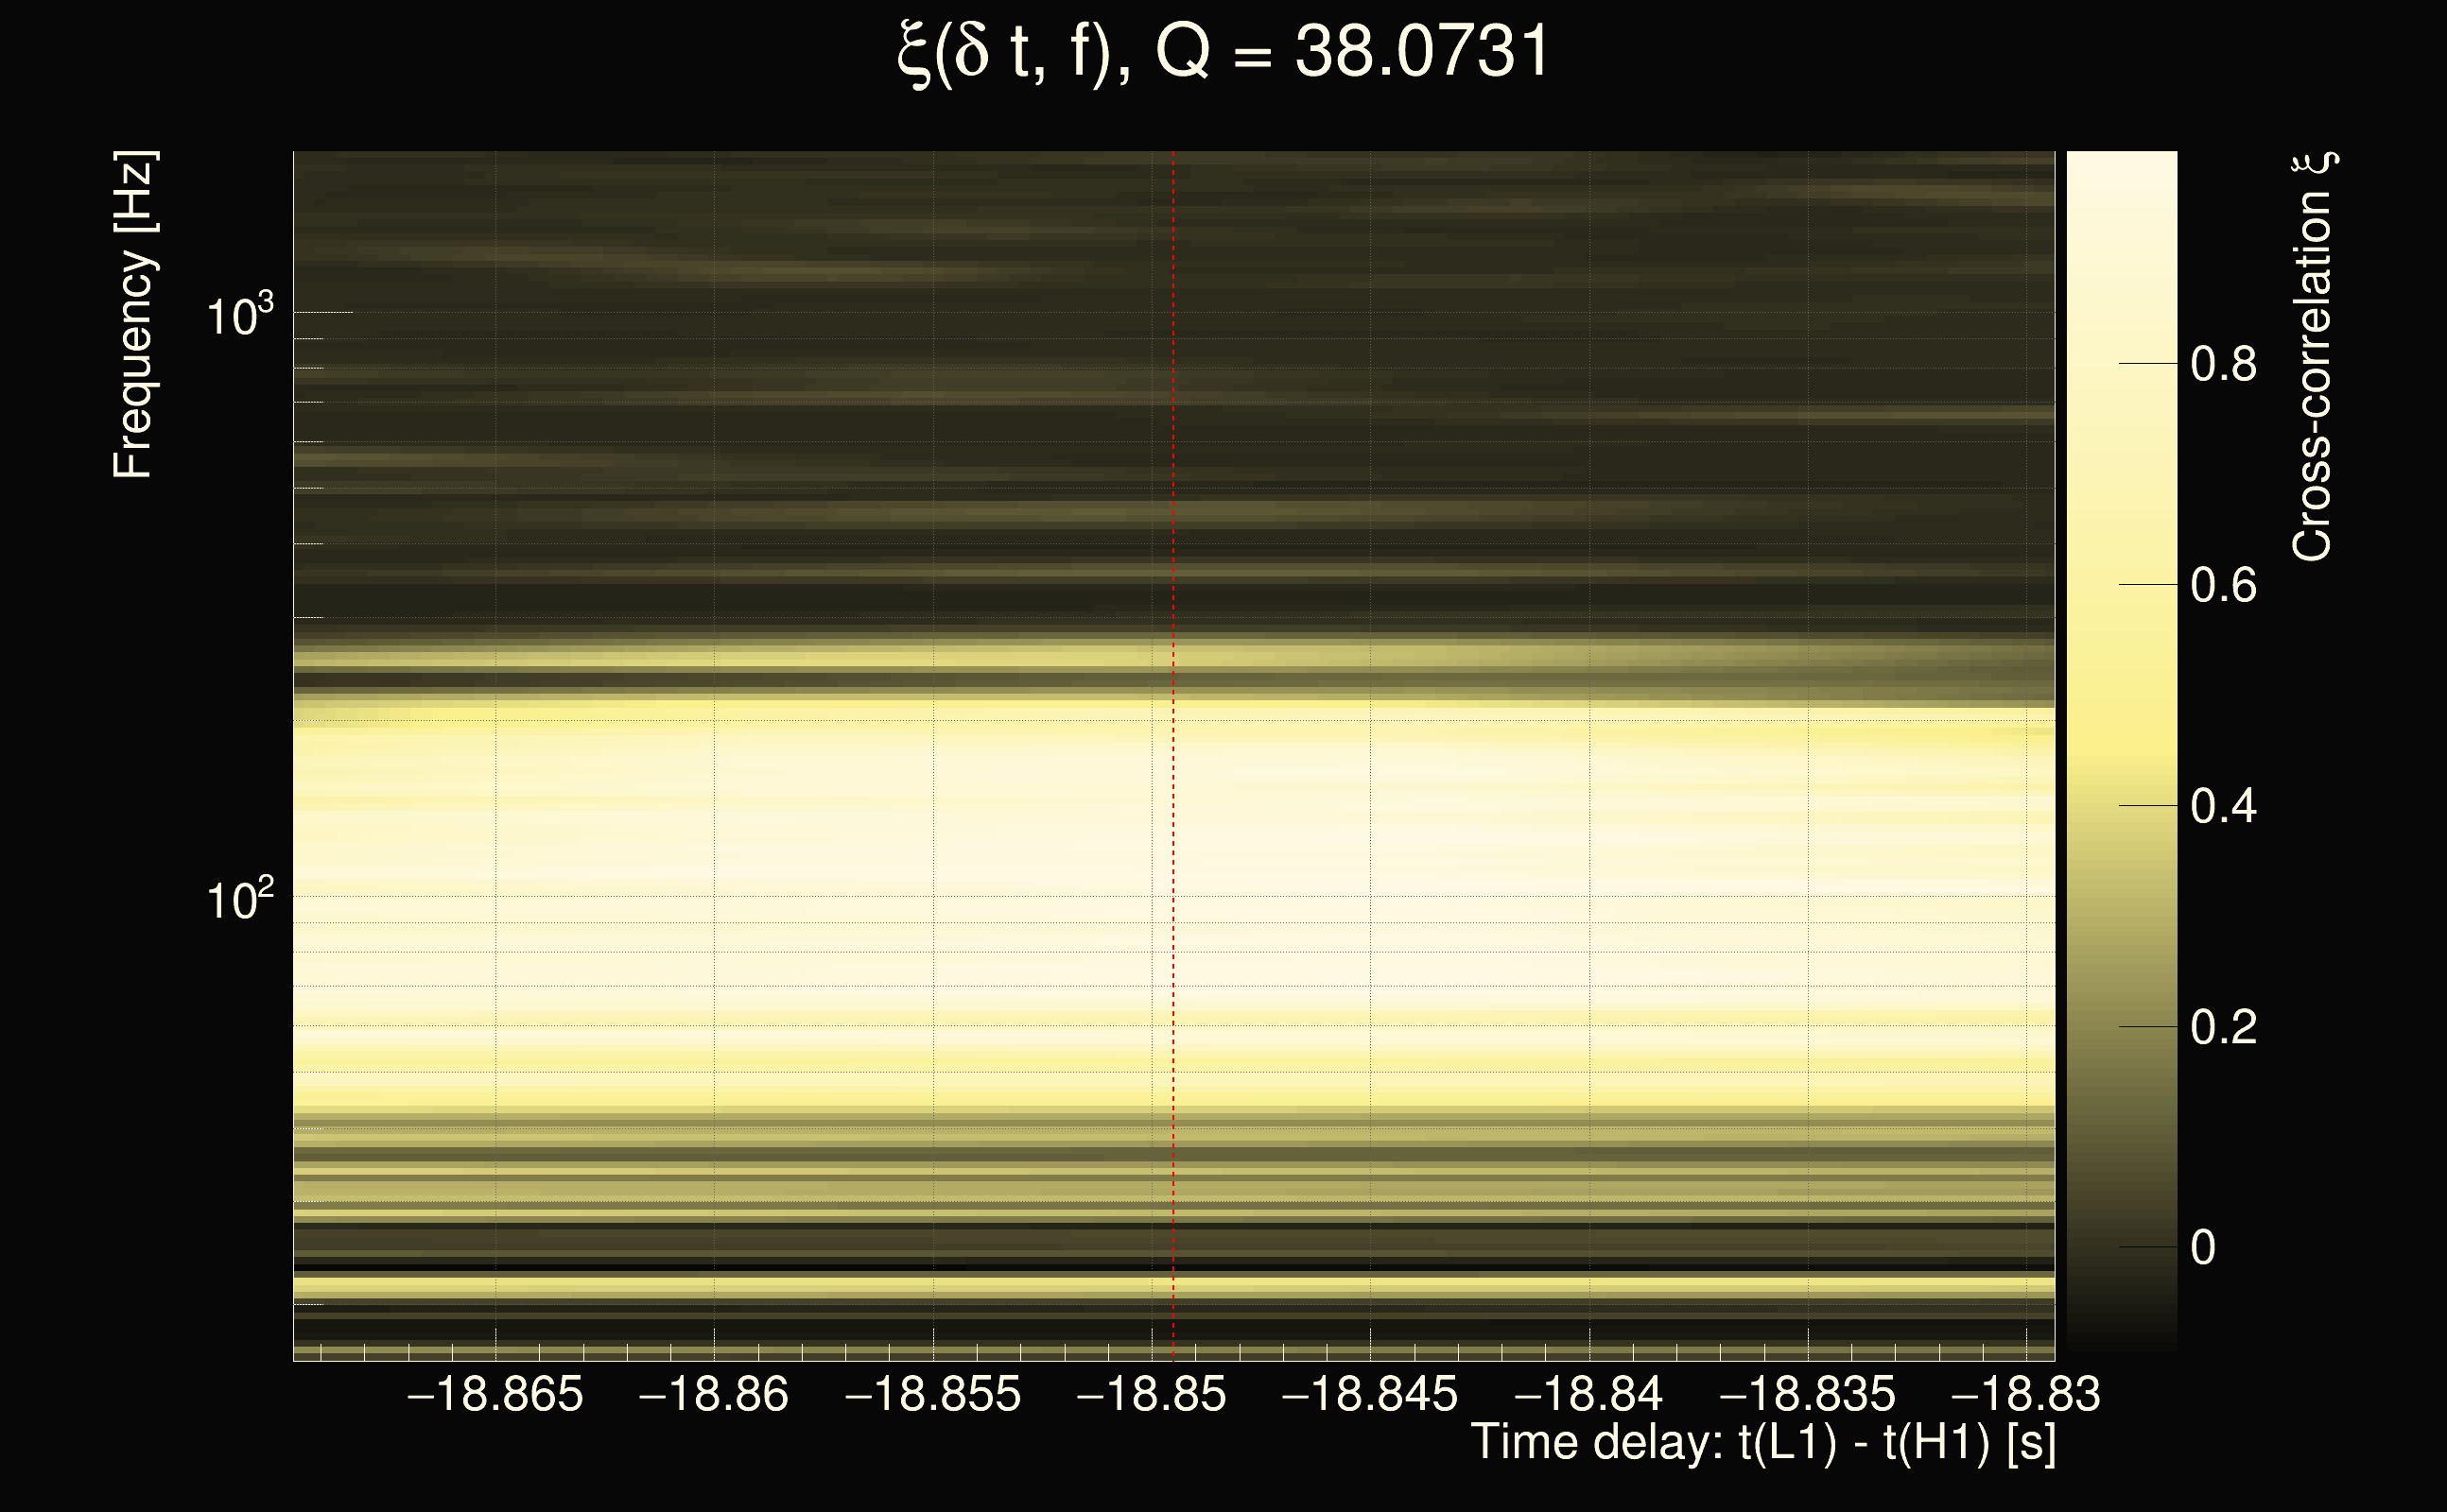Click the 0.8 colorbar tick label
2447x1512 pixels.
click(x=2223, y=364)
